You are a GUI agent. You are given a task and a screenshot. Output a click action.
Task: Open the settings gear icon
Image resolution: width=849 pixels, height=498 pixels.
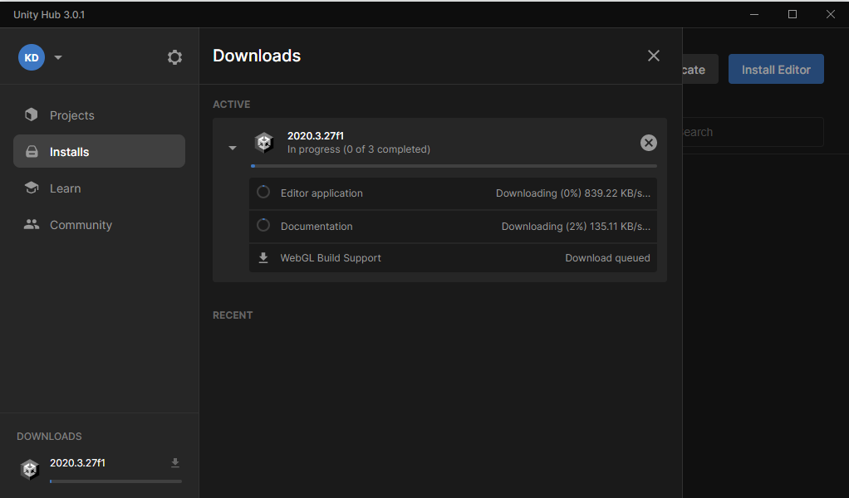point(174,57)
